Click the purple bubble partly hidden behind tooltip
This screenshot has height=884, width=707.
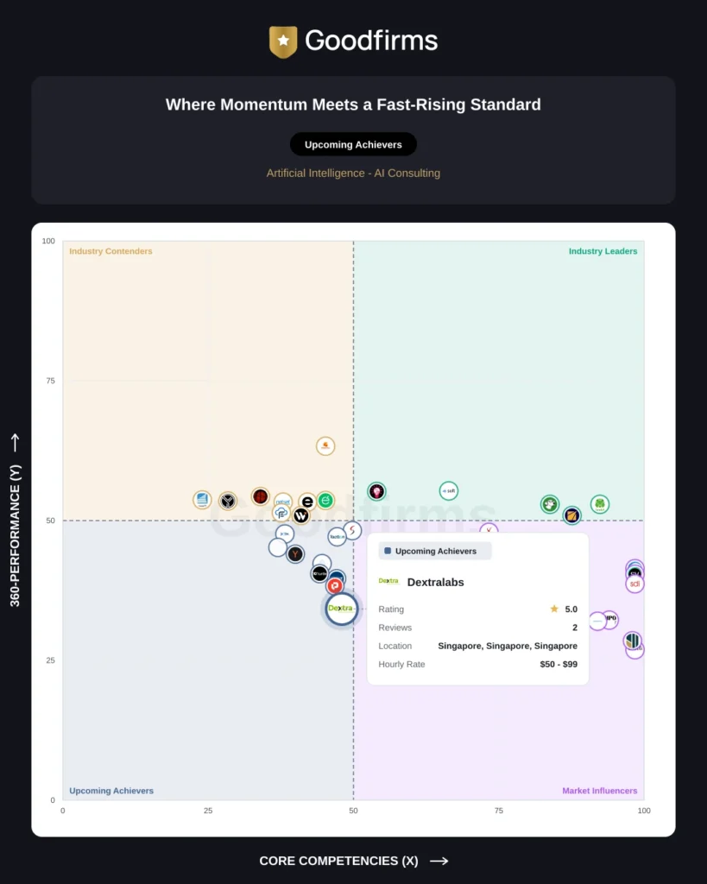(489, 528)
